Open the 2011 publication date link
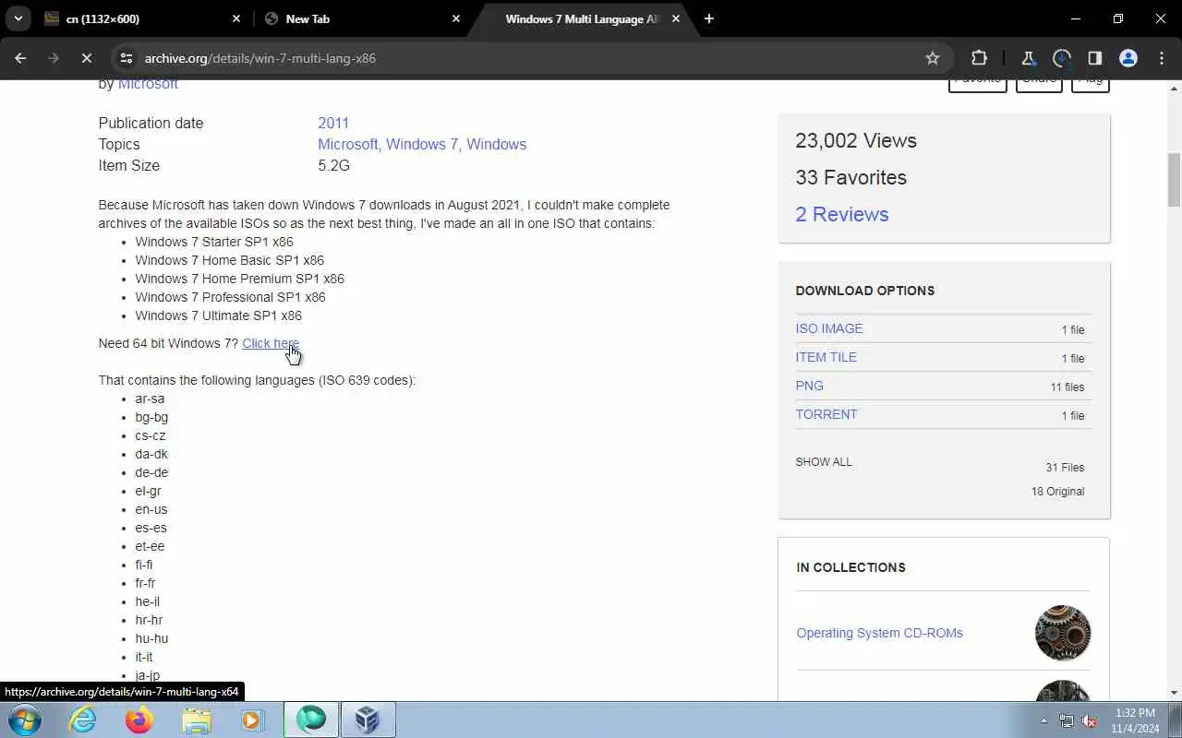Screen dimensions: 1182x738 point(333,123)
